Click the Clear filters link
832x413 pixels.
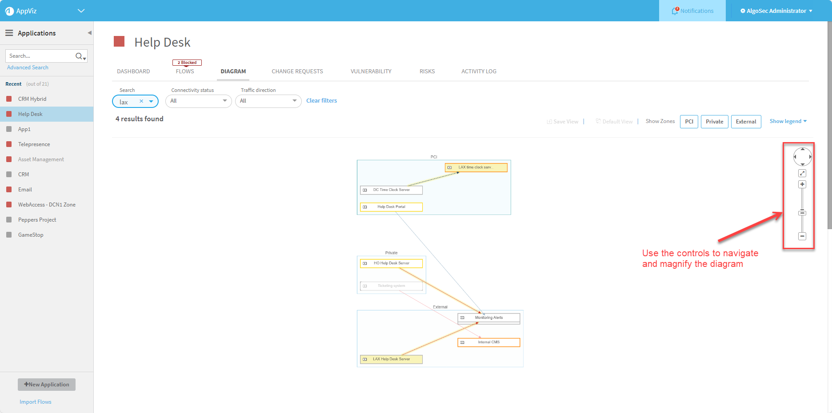click(x=321, y=101)
